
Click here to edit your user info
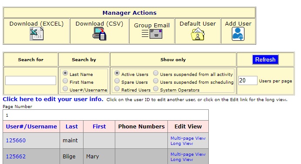tap(53, 99)
